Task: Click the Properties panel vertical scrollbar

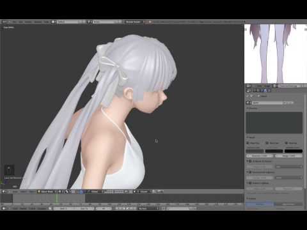Action: (x=305, y=142)
